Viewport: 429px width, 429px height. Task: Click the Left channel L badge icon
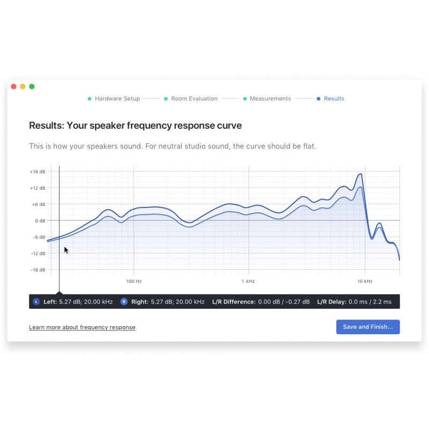pyautogui.click(x=36, y=302)
